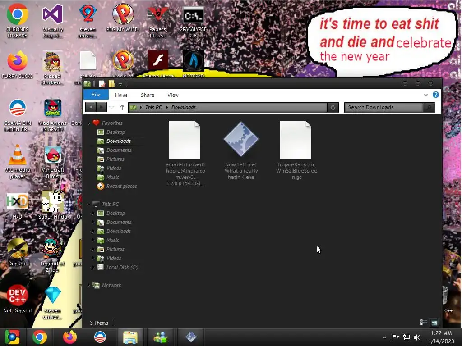Image resolution: width=462 pixels, height=346 pixels.
Task: Switch to details view in Explorer
Action: coord(424,323)
